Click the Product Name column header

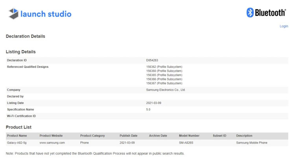[x=17, y=136]
